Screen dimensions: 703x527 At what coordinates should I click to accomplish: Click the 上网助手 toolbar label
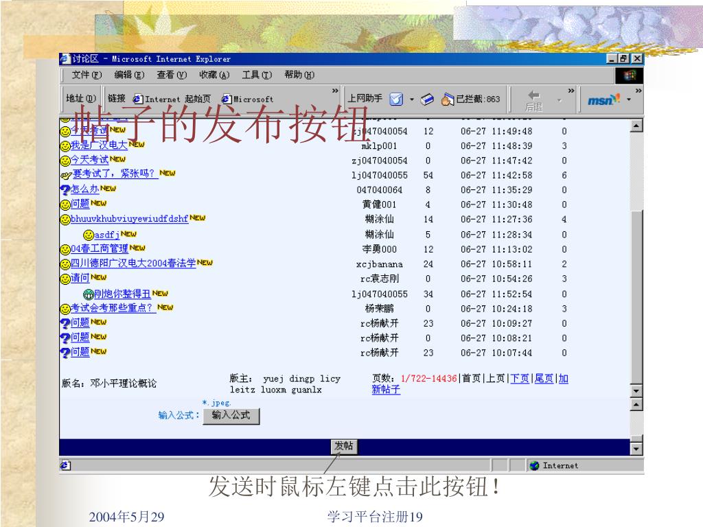coord(365,99)
